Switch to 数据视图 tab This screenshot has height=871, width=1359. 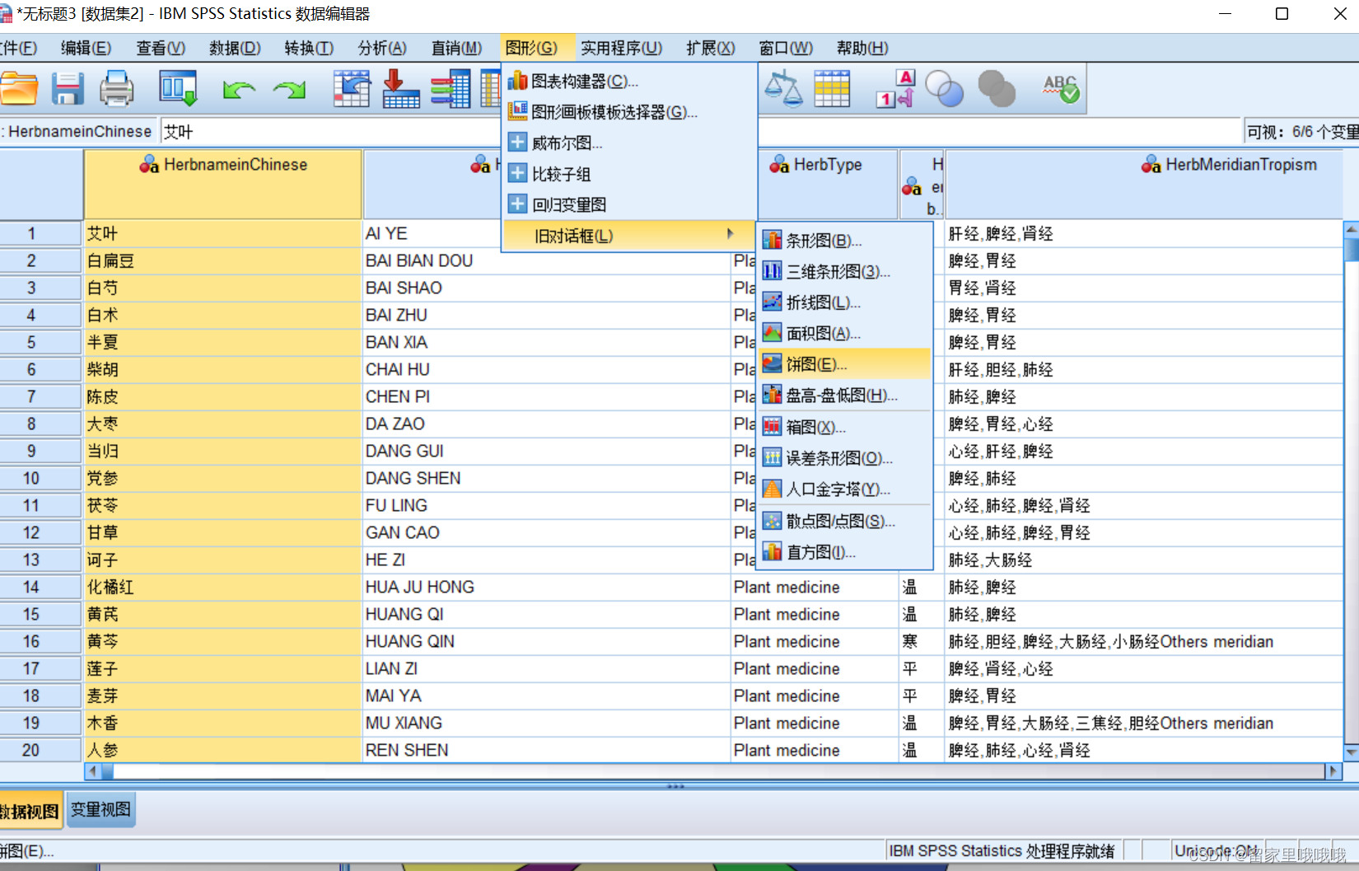30,811
